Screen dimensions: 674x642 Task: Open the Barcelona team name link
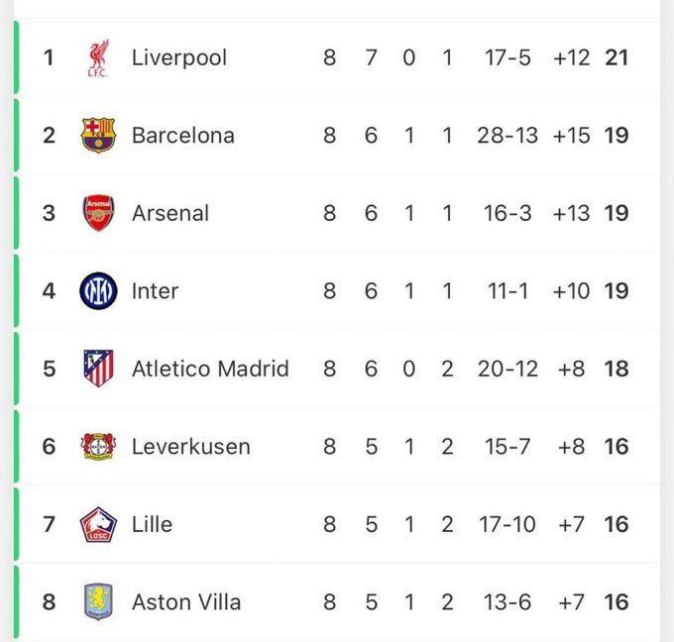[183, 136]
